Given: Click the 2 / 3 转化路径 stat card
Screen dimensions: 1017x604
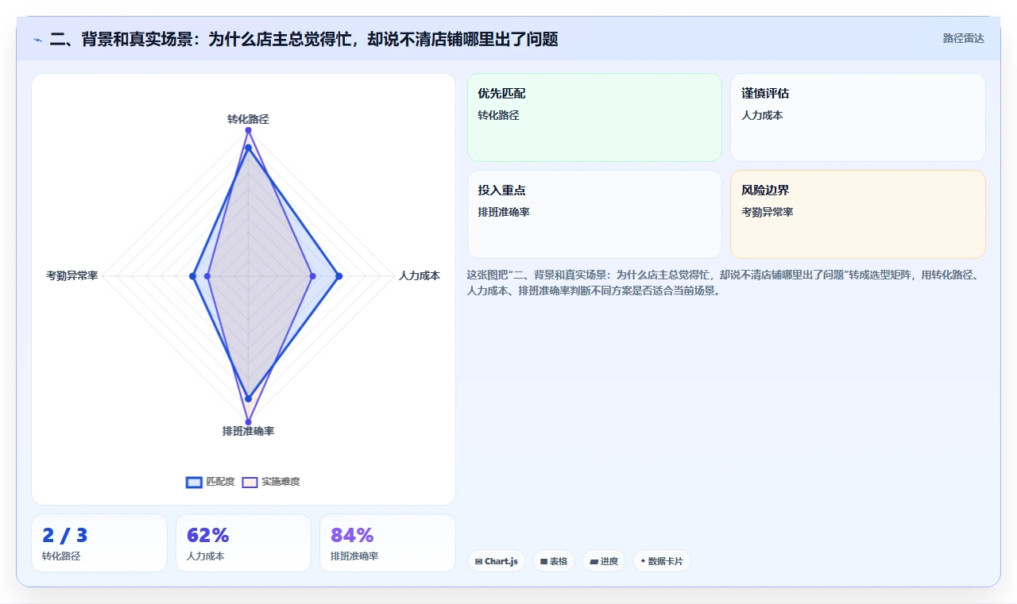Looking at the screenshot, I should (x=99, y=543).
